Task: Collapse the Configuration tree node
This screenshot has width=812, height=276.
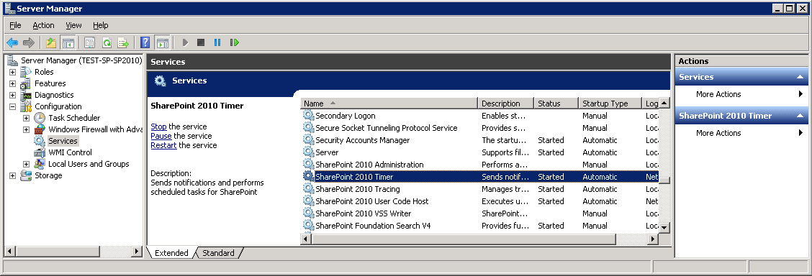Action: click(12, 106)
